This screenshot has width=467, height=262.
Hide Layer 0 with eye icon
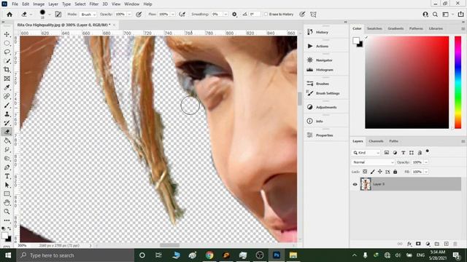tap(355, 184)
